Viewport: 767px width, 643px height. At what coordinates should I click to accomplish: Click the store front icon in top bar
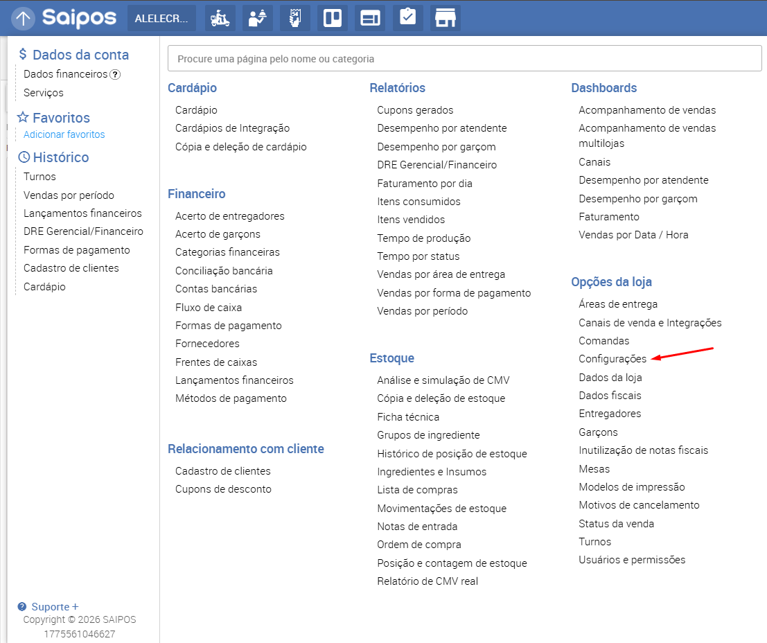(445, 18)
